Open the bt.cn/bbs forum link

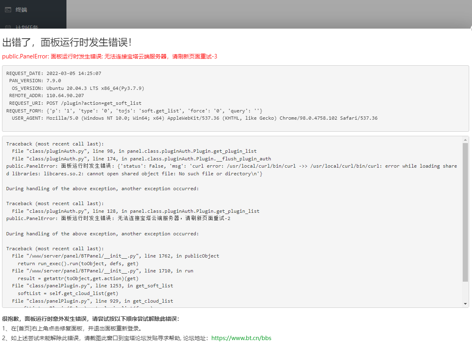(241, 338)
